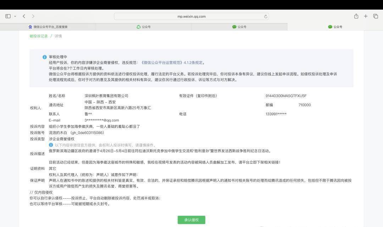This screenshot has width=383, height=227.
Task: Click the 有效证件（复印件附后） label
Action: point(198,96)
